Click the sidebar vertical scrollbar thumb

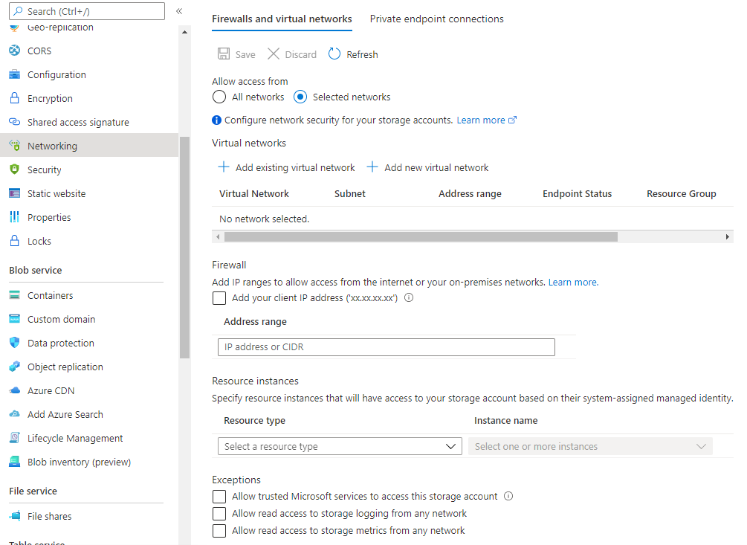185,248
